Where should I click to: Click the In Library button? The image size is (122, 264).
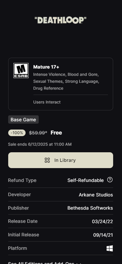click(x=61, y=160)
